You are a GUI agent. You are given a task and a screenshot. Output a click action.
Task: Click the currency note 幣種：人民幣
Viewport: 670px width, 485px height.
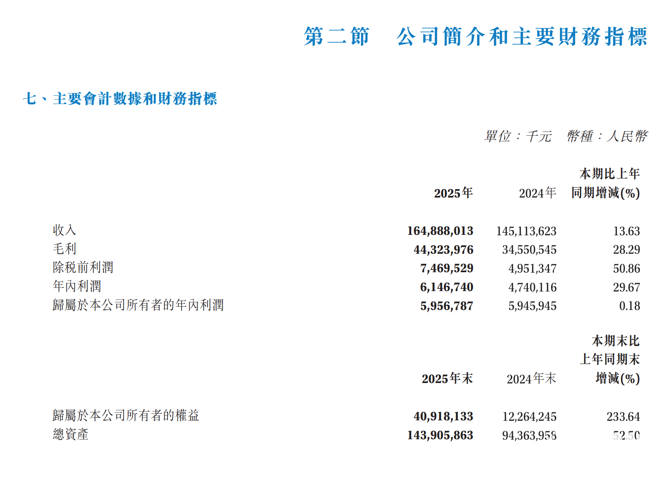607,137
